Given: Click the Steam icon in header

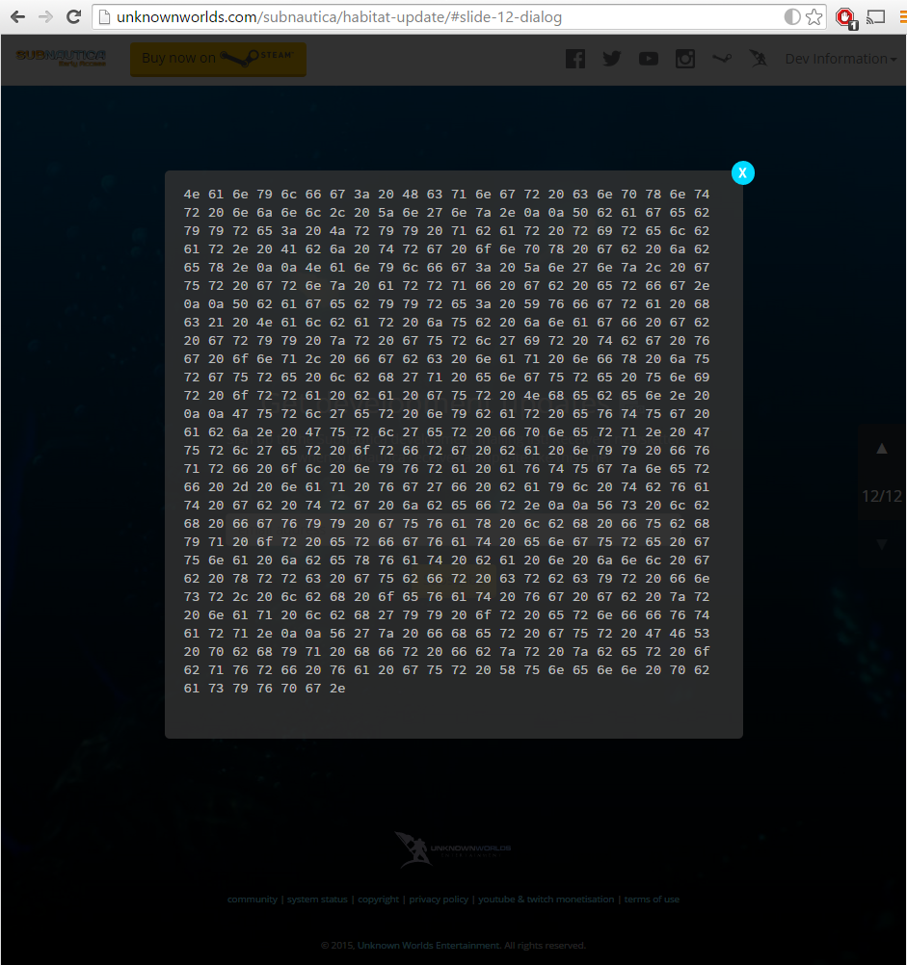Looking at the screenshot, I should tap(722, 59).
